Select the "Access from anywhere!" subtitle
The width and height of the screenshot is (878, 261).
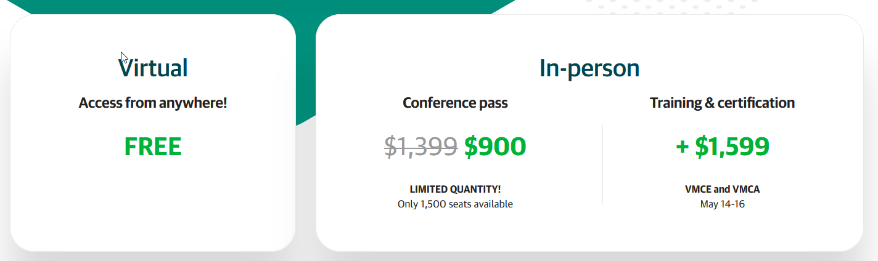153,103
